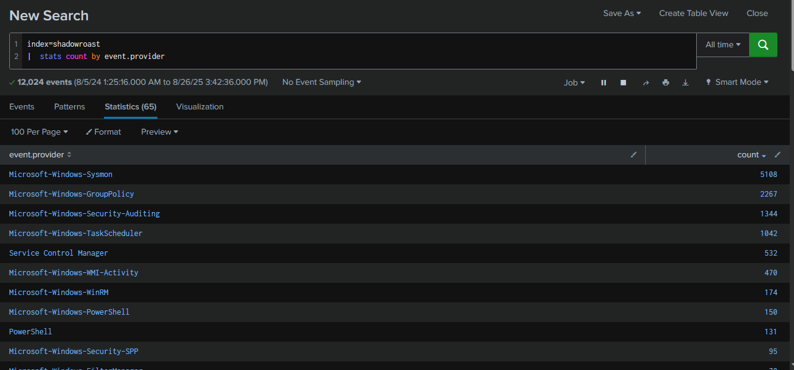Screen dimensions: 794x370
Task: Open the Job menu
Action: click(574, 82)
